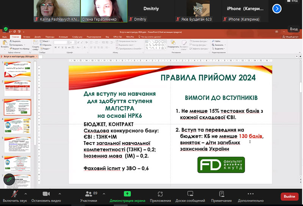This screenshot has height=206, width=303.
Task: Open the Участники participants panel
Action: [89, 194]
